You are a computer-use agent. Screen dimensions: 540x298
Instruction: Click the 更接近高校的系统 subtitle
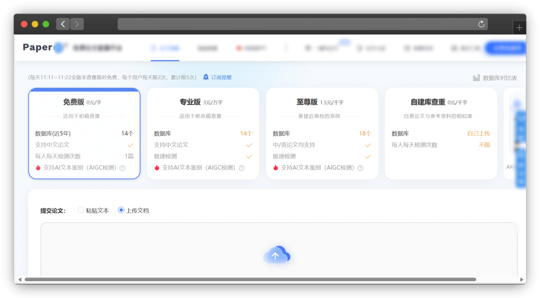coord(319,116)
